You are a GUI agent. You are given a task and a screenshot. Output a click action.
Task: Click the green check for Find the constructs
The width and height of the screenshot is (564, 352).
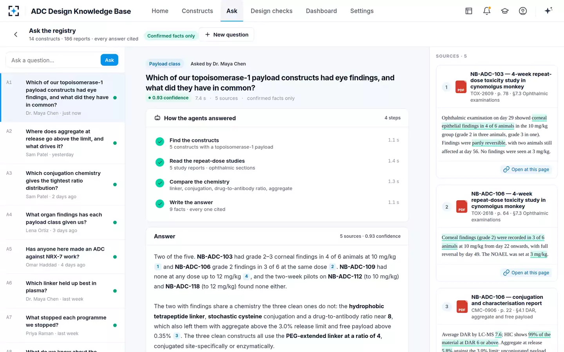tap(160, 142)
